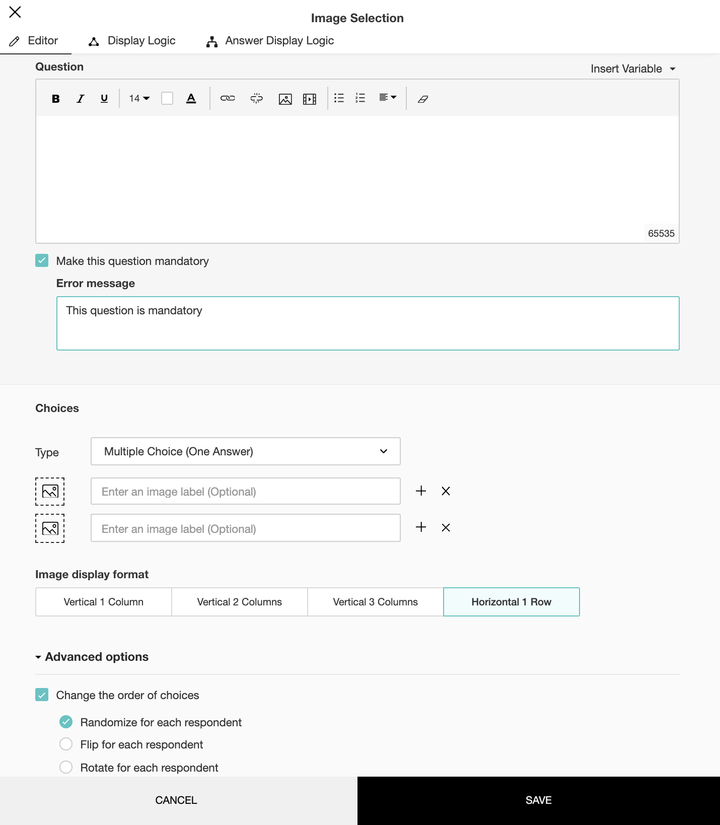Choose Vertical 2 Columns display format

coord(239,602)
